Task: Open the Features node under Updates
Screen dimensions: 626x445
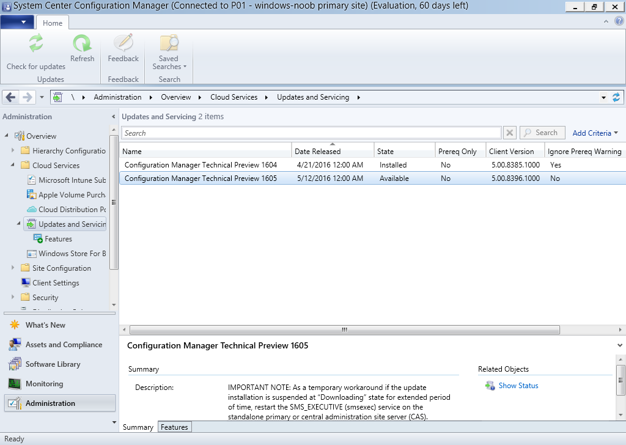Action: pyautogui.click(x=53, y=238)
